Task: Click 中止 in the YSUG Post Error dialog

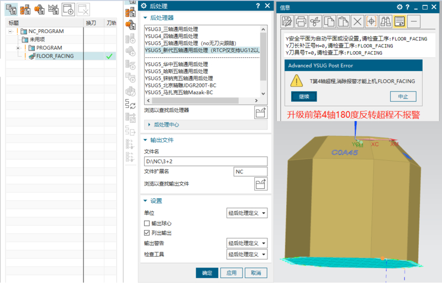Action: tap(403, 97)
